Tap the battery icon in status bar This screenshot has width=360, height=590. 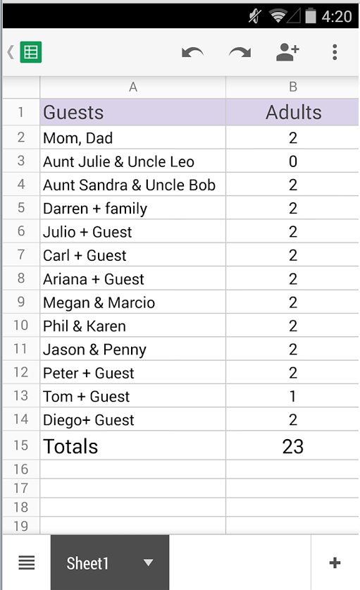311,16
